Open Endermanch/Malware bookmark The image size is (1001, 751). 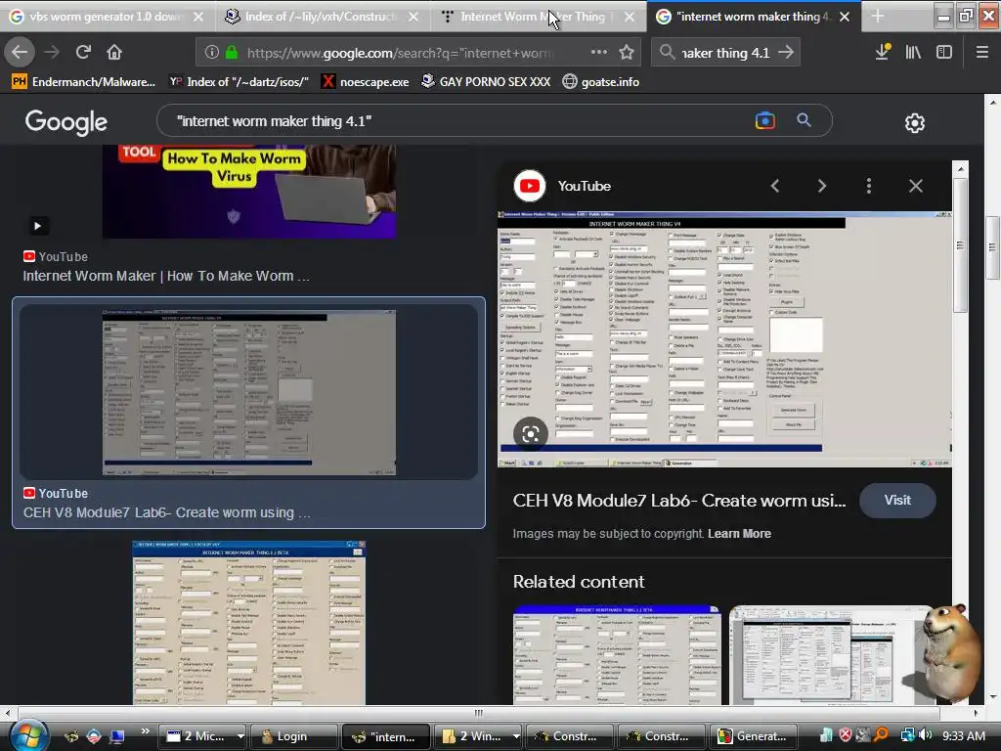tap(84, 82)
